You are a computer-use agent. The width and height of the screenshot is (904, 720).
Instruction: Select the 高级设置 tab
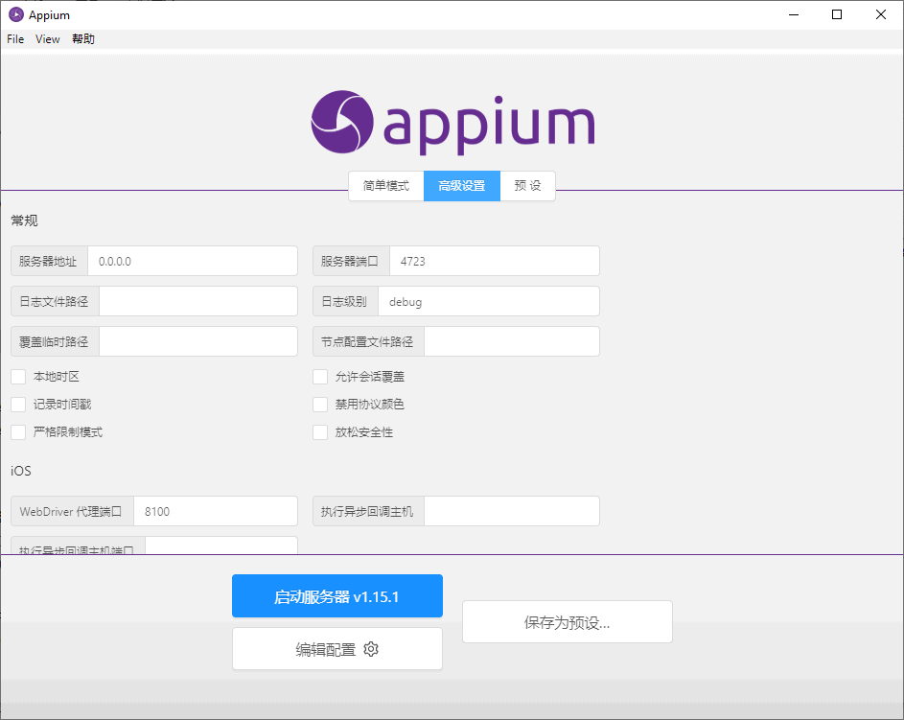point(462,186)
